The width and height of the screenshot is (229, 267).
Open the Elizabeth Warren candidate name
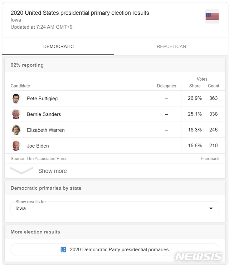[x=46, y=130]
